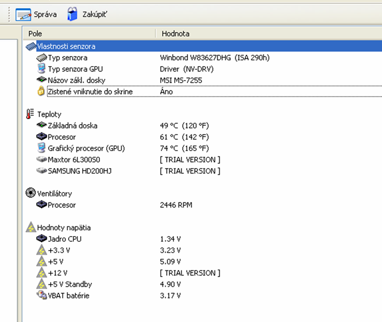Click the Maxtor 6L300S0 drive icon
The width and height of the screenshot is (382, 322).
click(42, 159)
